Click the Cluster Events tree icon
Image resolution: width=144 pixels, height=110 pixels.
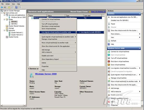pos(7,37)
